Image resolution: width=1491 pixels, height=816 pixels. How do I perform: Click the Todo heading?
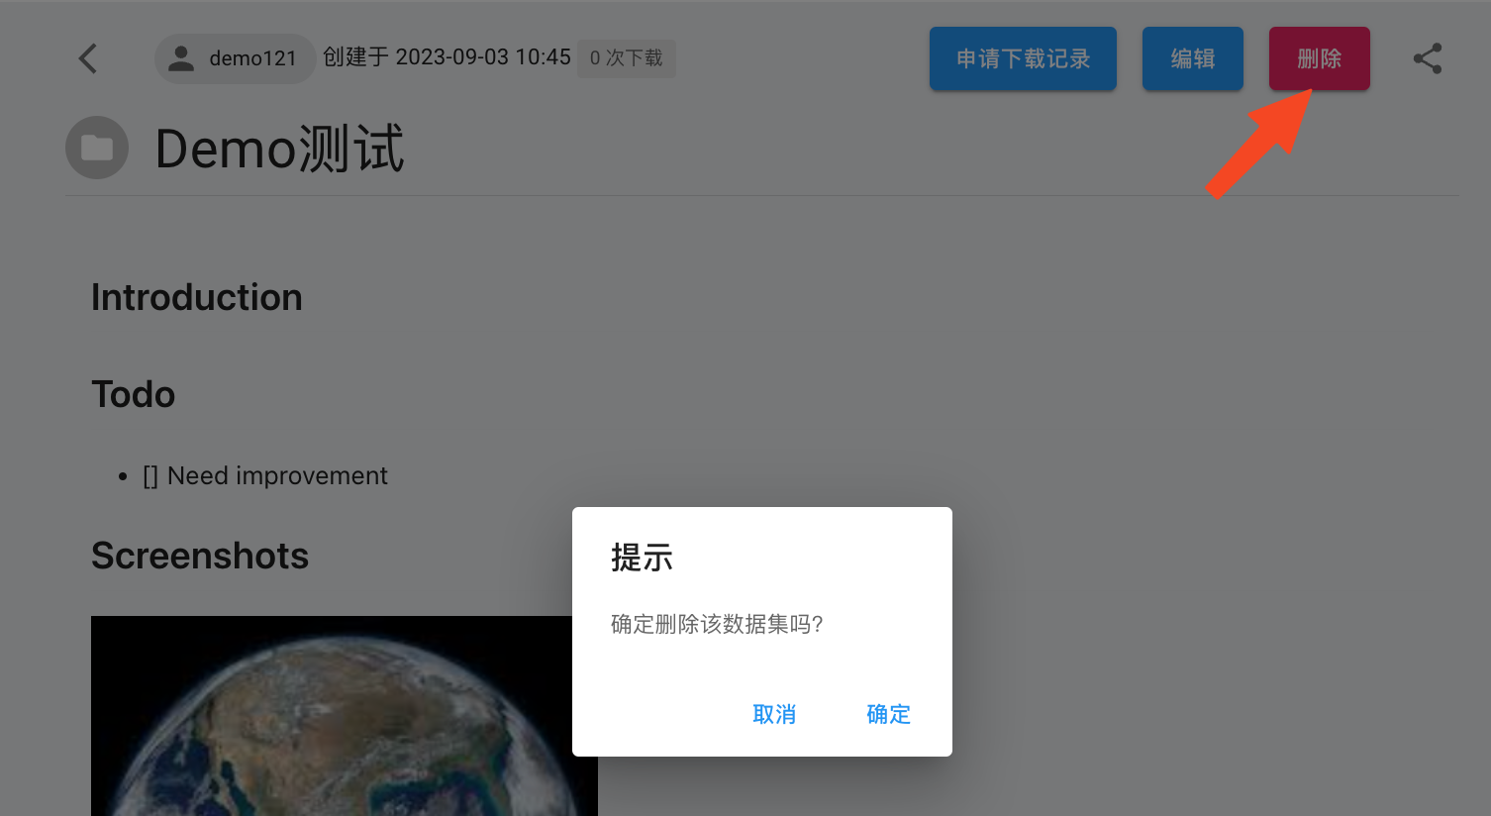pos(133,394)
